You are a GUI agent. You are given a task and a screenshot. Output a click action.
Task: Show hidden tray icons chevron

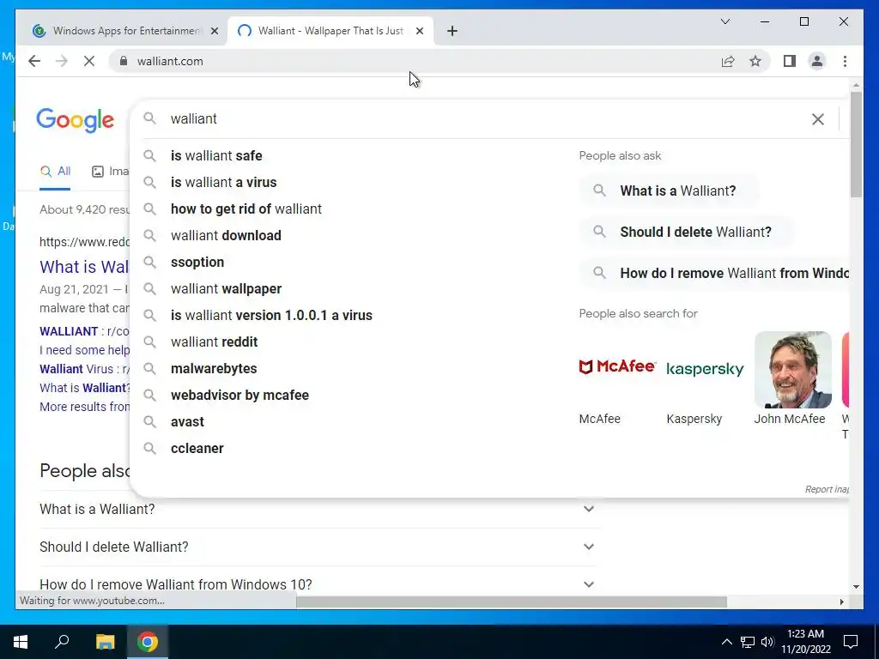pos(726,642)
